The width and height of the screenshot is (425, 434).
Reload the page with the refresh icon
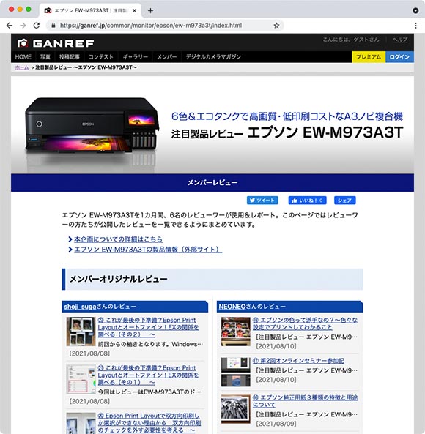tap(37, 26)
